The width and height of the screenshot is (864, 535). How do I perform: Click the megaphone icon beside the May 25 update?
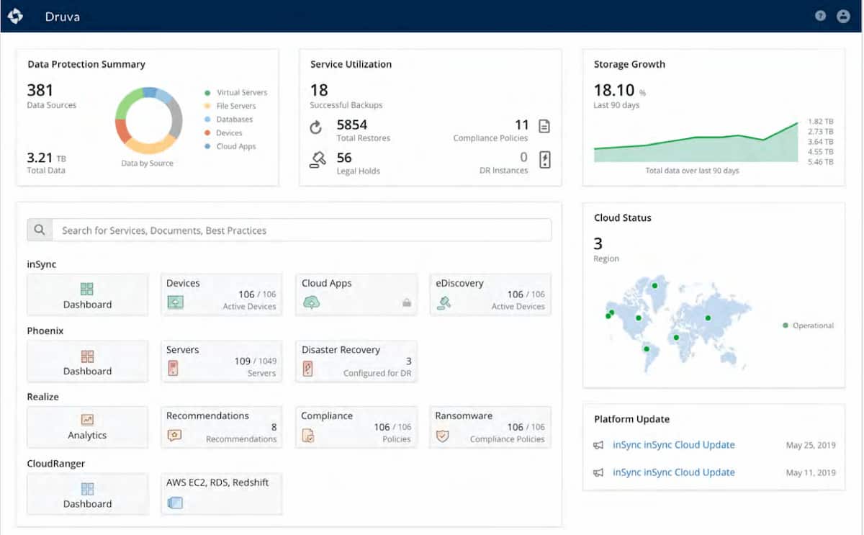click(598, 445)
